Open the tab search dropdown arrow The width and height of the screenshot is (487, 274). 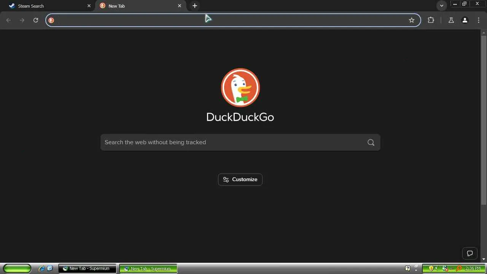coord(442,6)
